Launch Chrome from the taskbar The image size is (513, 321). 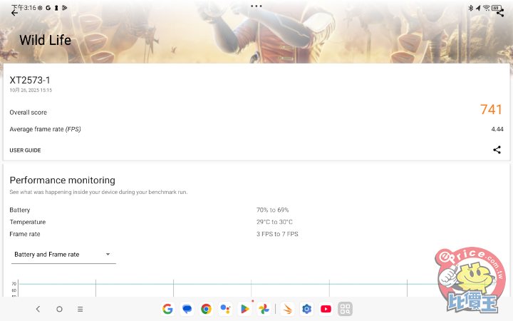pyautogui.click(x=206, y=309)
